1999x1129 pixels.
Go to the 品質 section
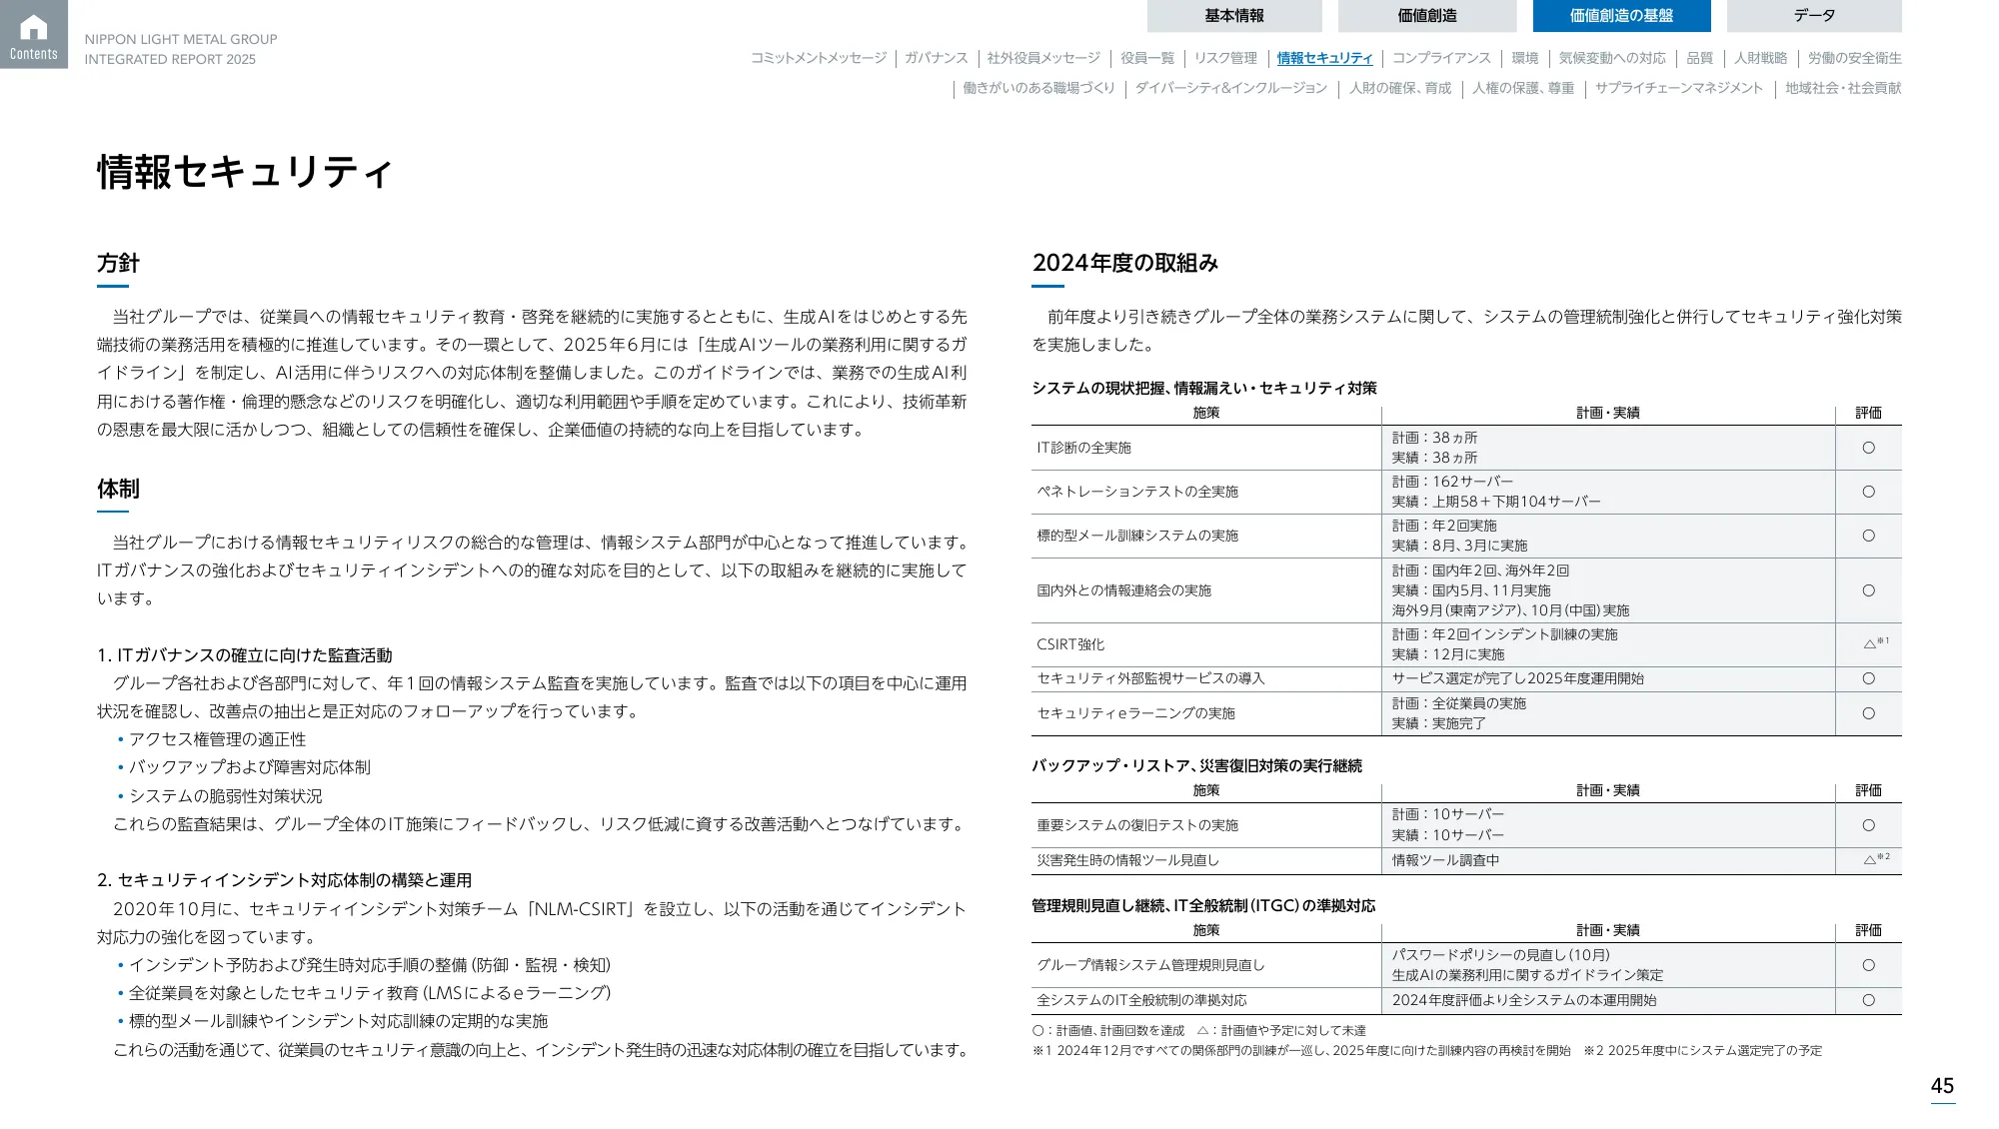tap(1699, 59)
